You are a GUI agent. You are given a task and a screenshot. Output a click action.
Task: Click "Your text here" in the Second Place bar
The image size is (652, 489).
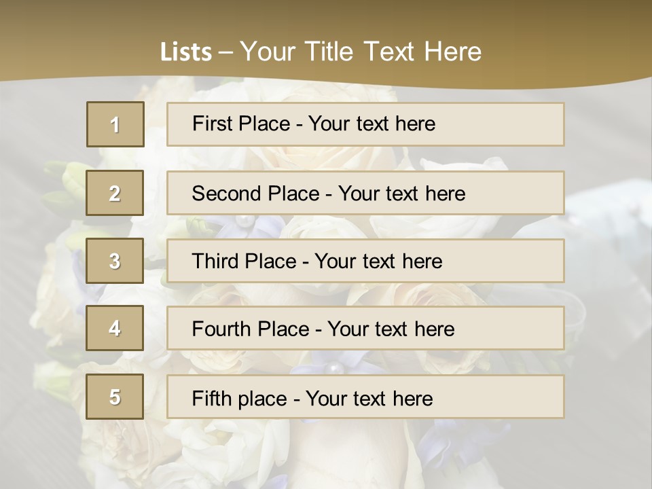pyautogui.click(x=401, y=194)
